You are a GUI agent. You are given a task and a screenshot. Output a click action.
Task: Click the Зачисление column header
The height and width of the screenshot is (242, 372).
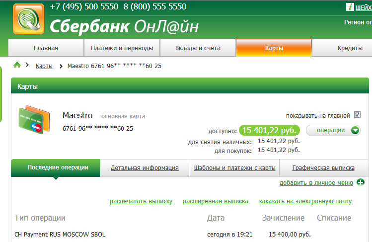click(283, 218)
